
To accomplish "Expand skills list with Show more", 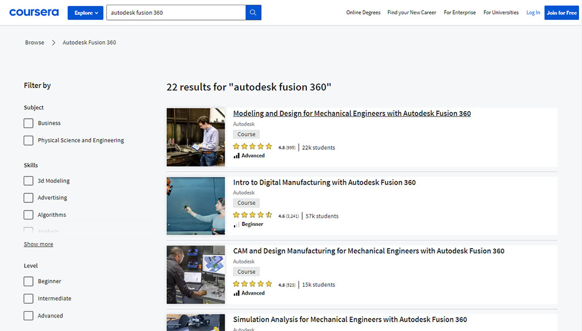I will [x=38, y=244].
